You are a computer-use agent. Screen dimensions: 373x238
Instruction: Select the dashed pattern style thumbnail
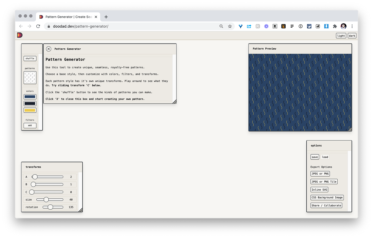(x=30, y=78)
